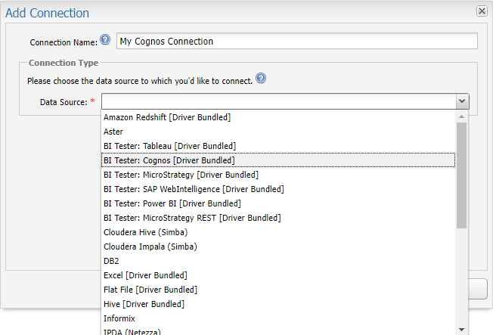Select the DB2 data source
Screen dimensions: 493x335
tap(278, 261)
